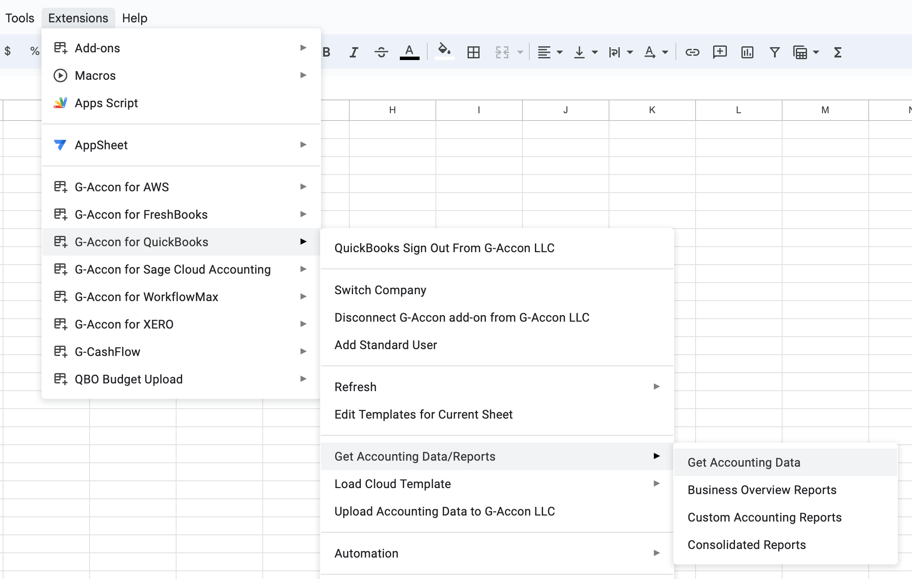Viewport: 912px width, 579px height.
Task: Toggle italic formatting
Action: click(x=354, y=52)
